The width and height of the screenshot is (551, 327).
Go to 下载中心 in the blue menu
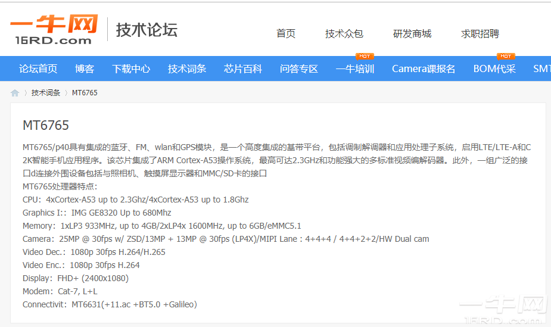click(131, 69)
